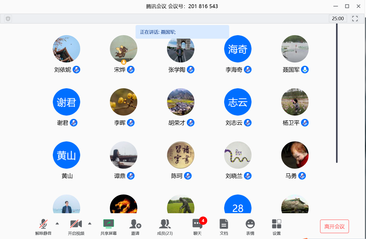
Task: Expand audio options arrow next to 解除静音
Action: tap(57, 223)
